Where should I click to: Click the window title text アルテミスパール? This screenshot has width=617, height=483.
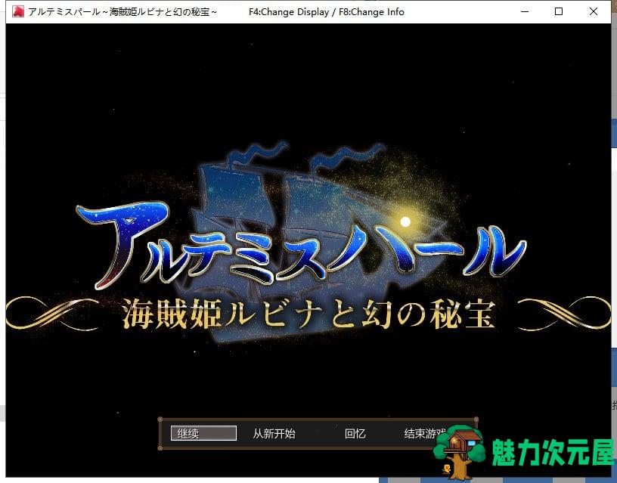64,12
